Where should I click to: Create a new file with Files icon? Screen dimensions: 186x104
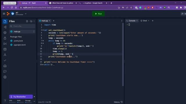tap(27, 21)
